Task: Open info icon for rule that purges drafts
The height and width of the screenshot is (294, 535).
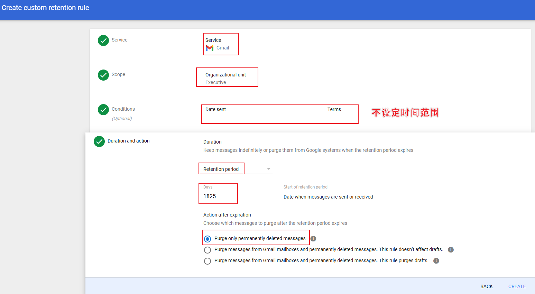Action: pyautogui.click(x=436, y=261)
